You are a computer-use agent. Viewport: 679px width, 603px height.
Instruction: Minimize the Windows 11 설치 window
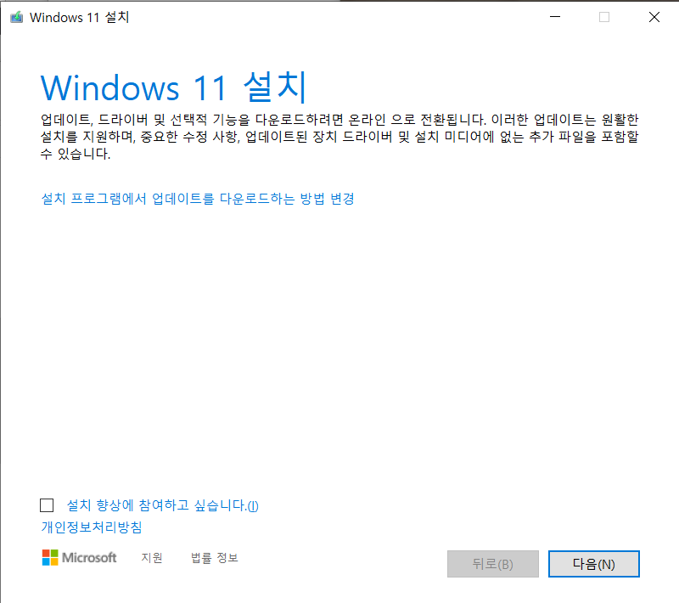555,17
